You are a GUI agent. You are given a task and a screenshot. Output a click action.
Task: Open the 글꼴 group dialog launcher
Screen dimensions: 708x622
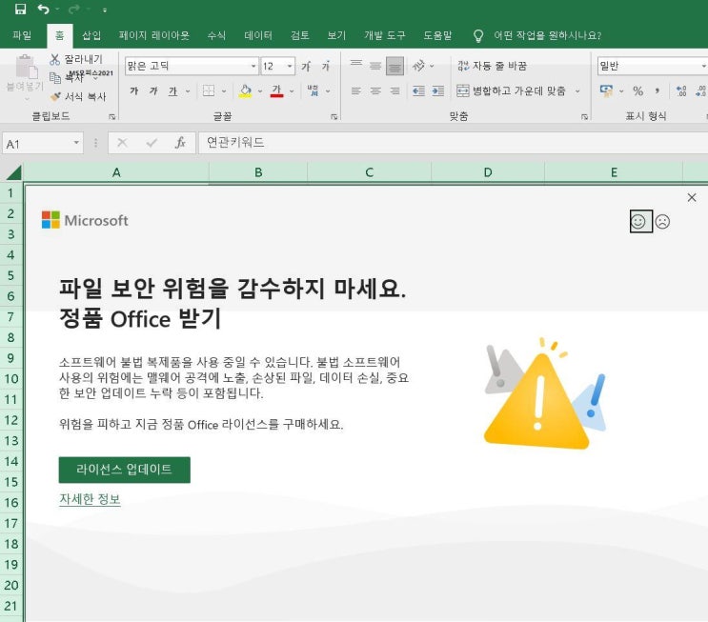[x=334, y=117]
